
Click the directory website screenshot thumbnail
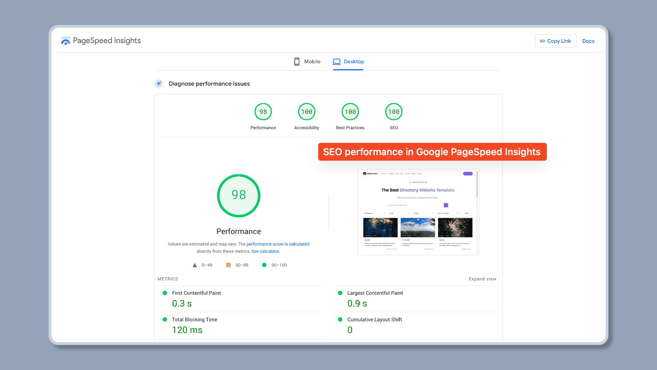418,212
